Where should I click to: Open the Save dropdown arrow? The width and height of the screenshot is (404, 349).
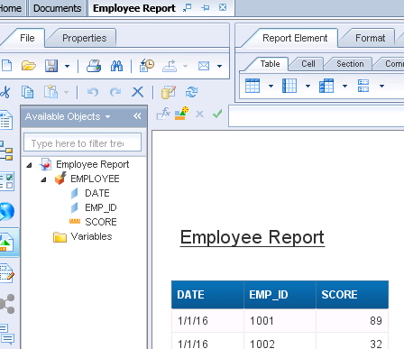coord(67,66)
